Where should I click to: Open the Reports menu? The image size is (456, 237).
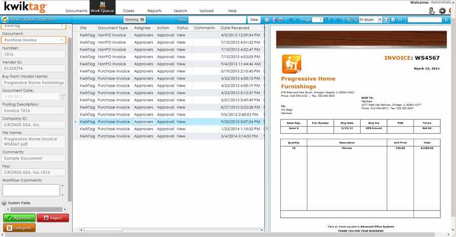coord(155,11)
